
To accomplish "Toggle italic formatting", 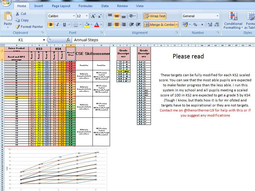I will (57, 24).
